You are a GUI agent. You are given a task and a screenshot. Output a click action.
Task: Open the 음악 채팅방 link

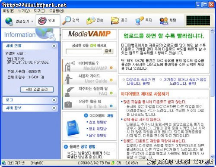point(98,135)
